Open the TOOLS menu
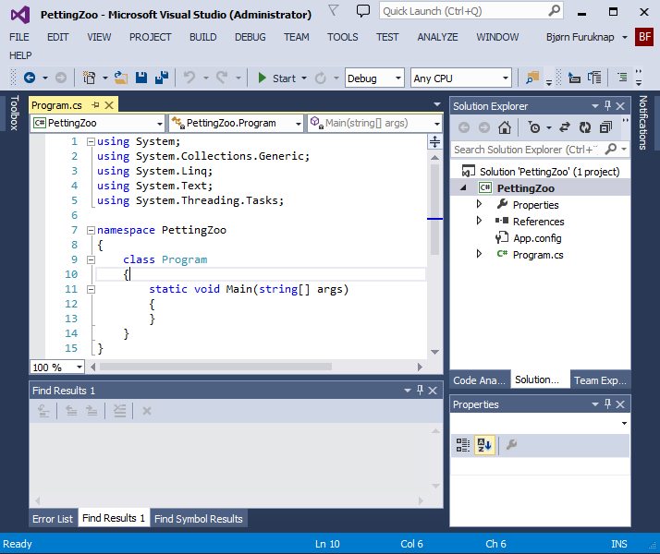Viewport: 660px width, 554px height. tap(343, 37)
